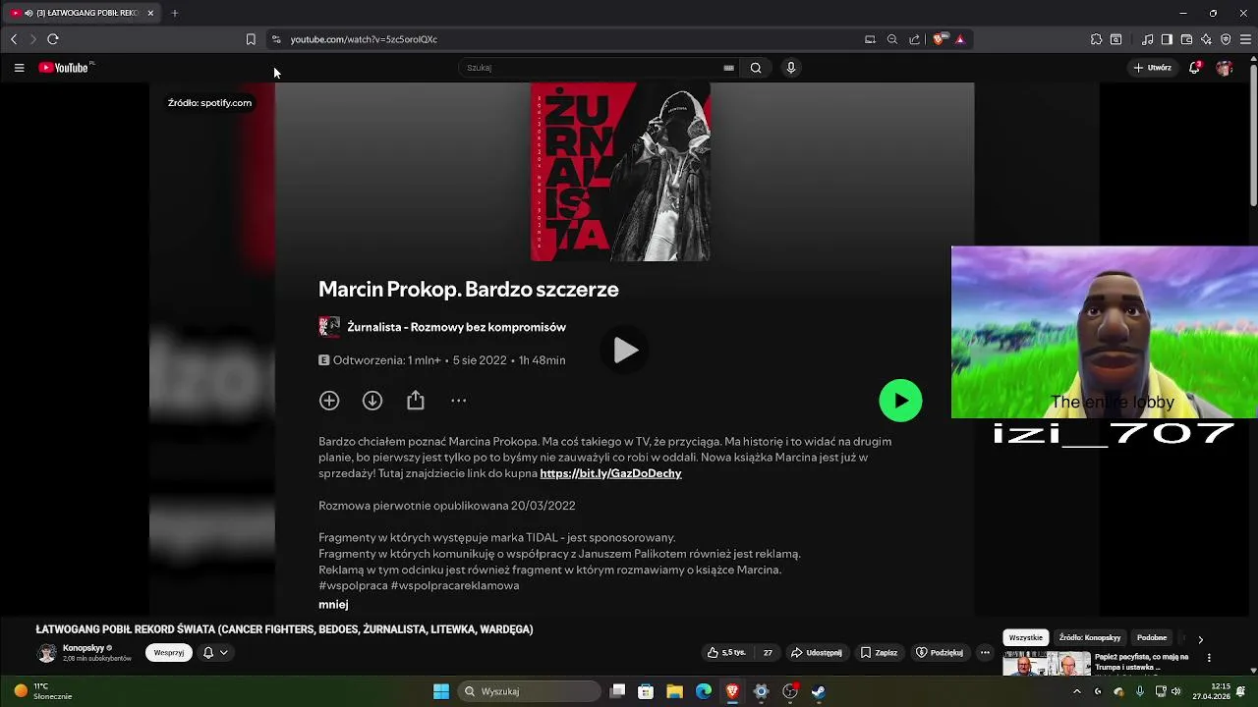
Task: Open the YouTube account avatar menu
Action: click(1224, 68)
